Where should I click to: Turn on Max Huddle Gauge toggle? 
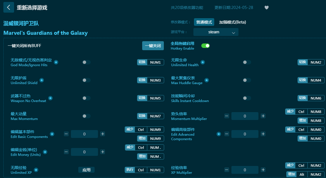247,80
